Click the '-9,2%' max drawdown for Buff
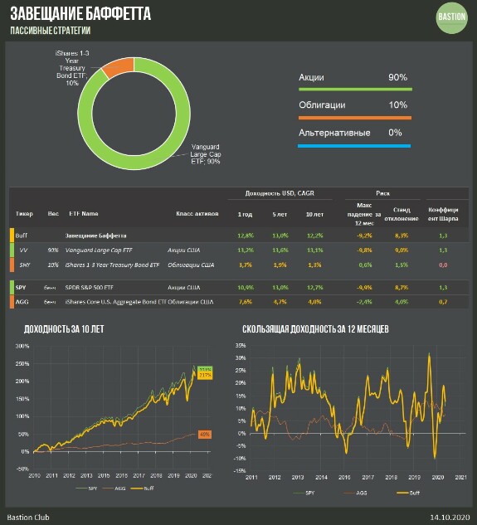This screenshot has height=525, width=477. (364, 236)
